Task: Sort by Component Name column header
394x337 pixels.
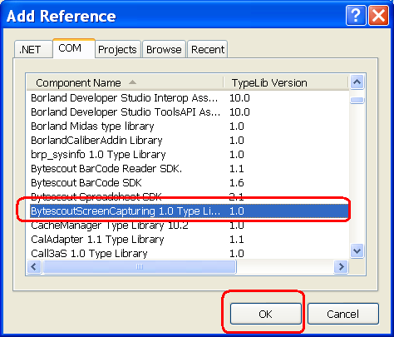Action: 126,82
